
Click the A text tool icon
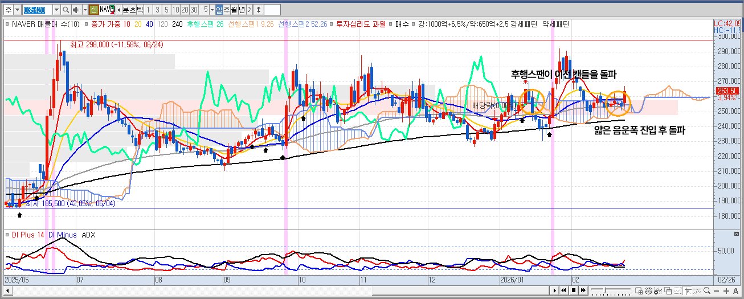pyautogui.click(x=736, y=291)
